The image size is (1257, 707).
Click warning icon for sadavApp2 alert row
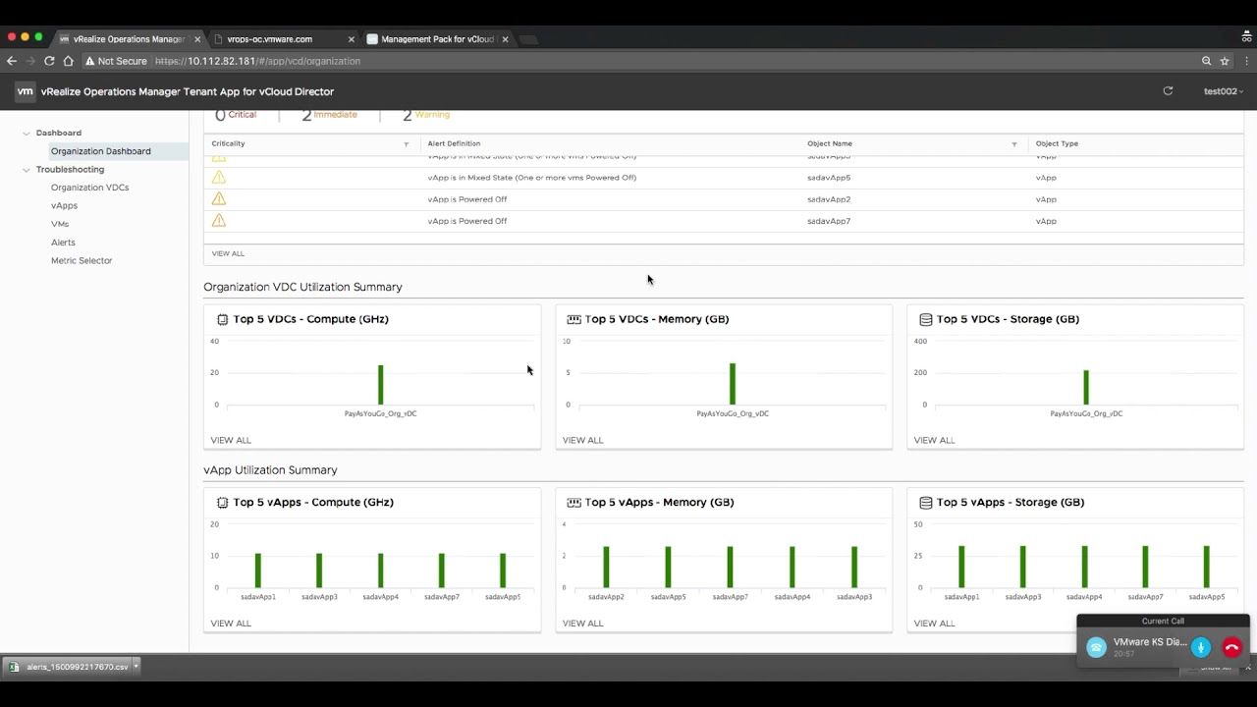click(x=219, y=199)
